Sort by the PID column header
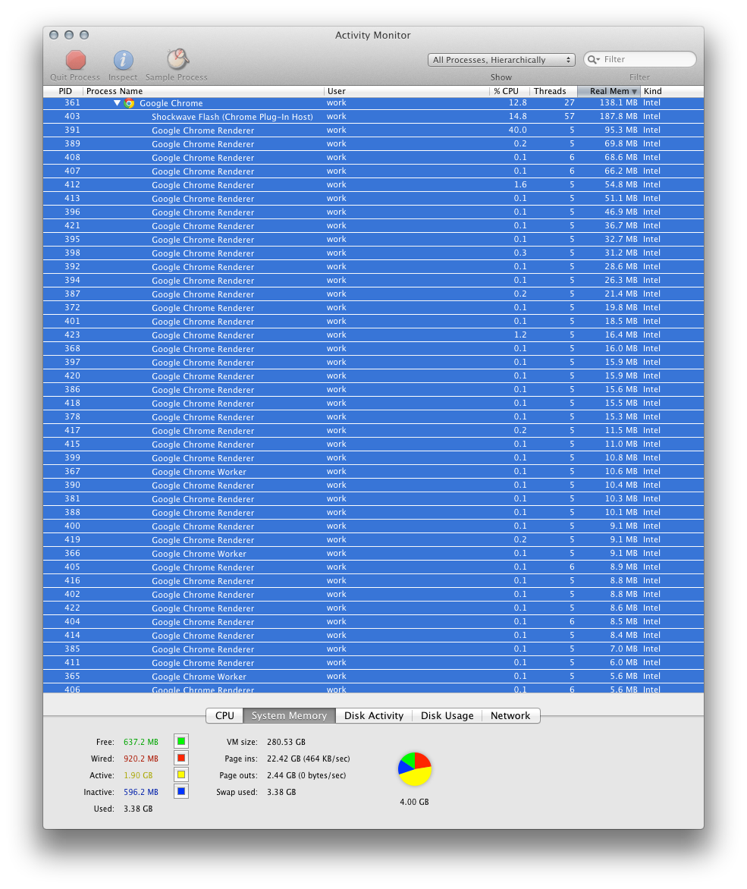The height and width of the screenshot is (889, 747). click(x=64, y=91)
